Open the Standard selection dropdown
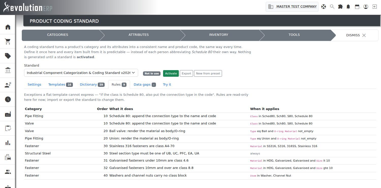The width and height of the screenshot is (381, 188). 81,73
